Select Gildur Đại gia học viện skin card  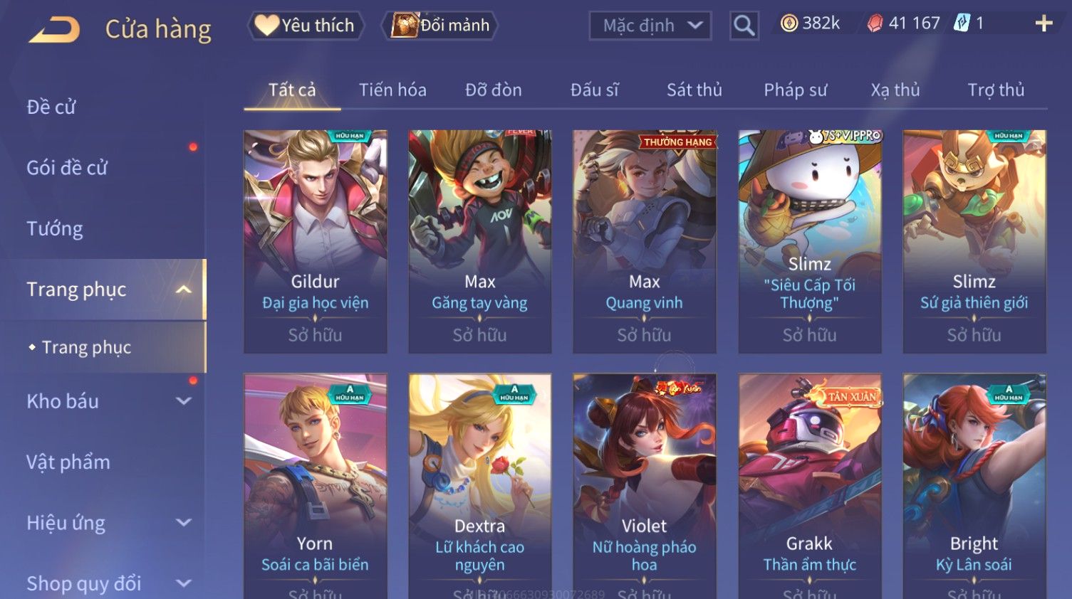coord(315,241)
